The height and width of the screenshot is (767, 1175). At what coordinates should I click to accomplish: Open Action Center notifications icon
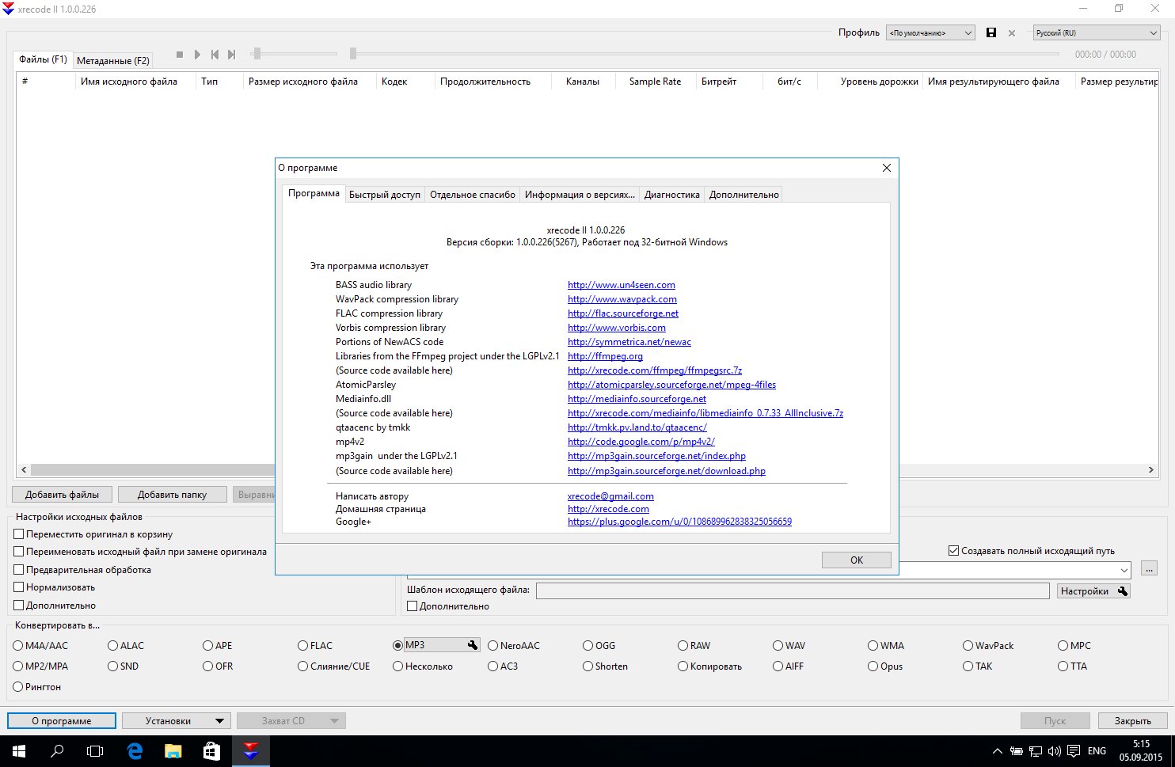tap(1073, 751)
